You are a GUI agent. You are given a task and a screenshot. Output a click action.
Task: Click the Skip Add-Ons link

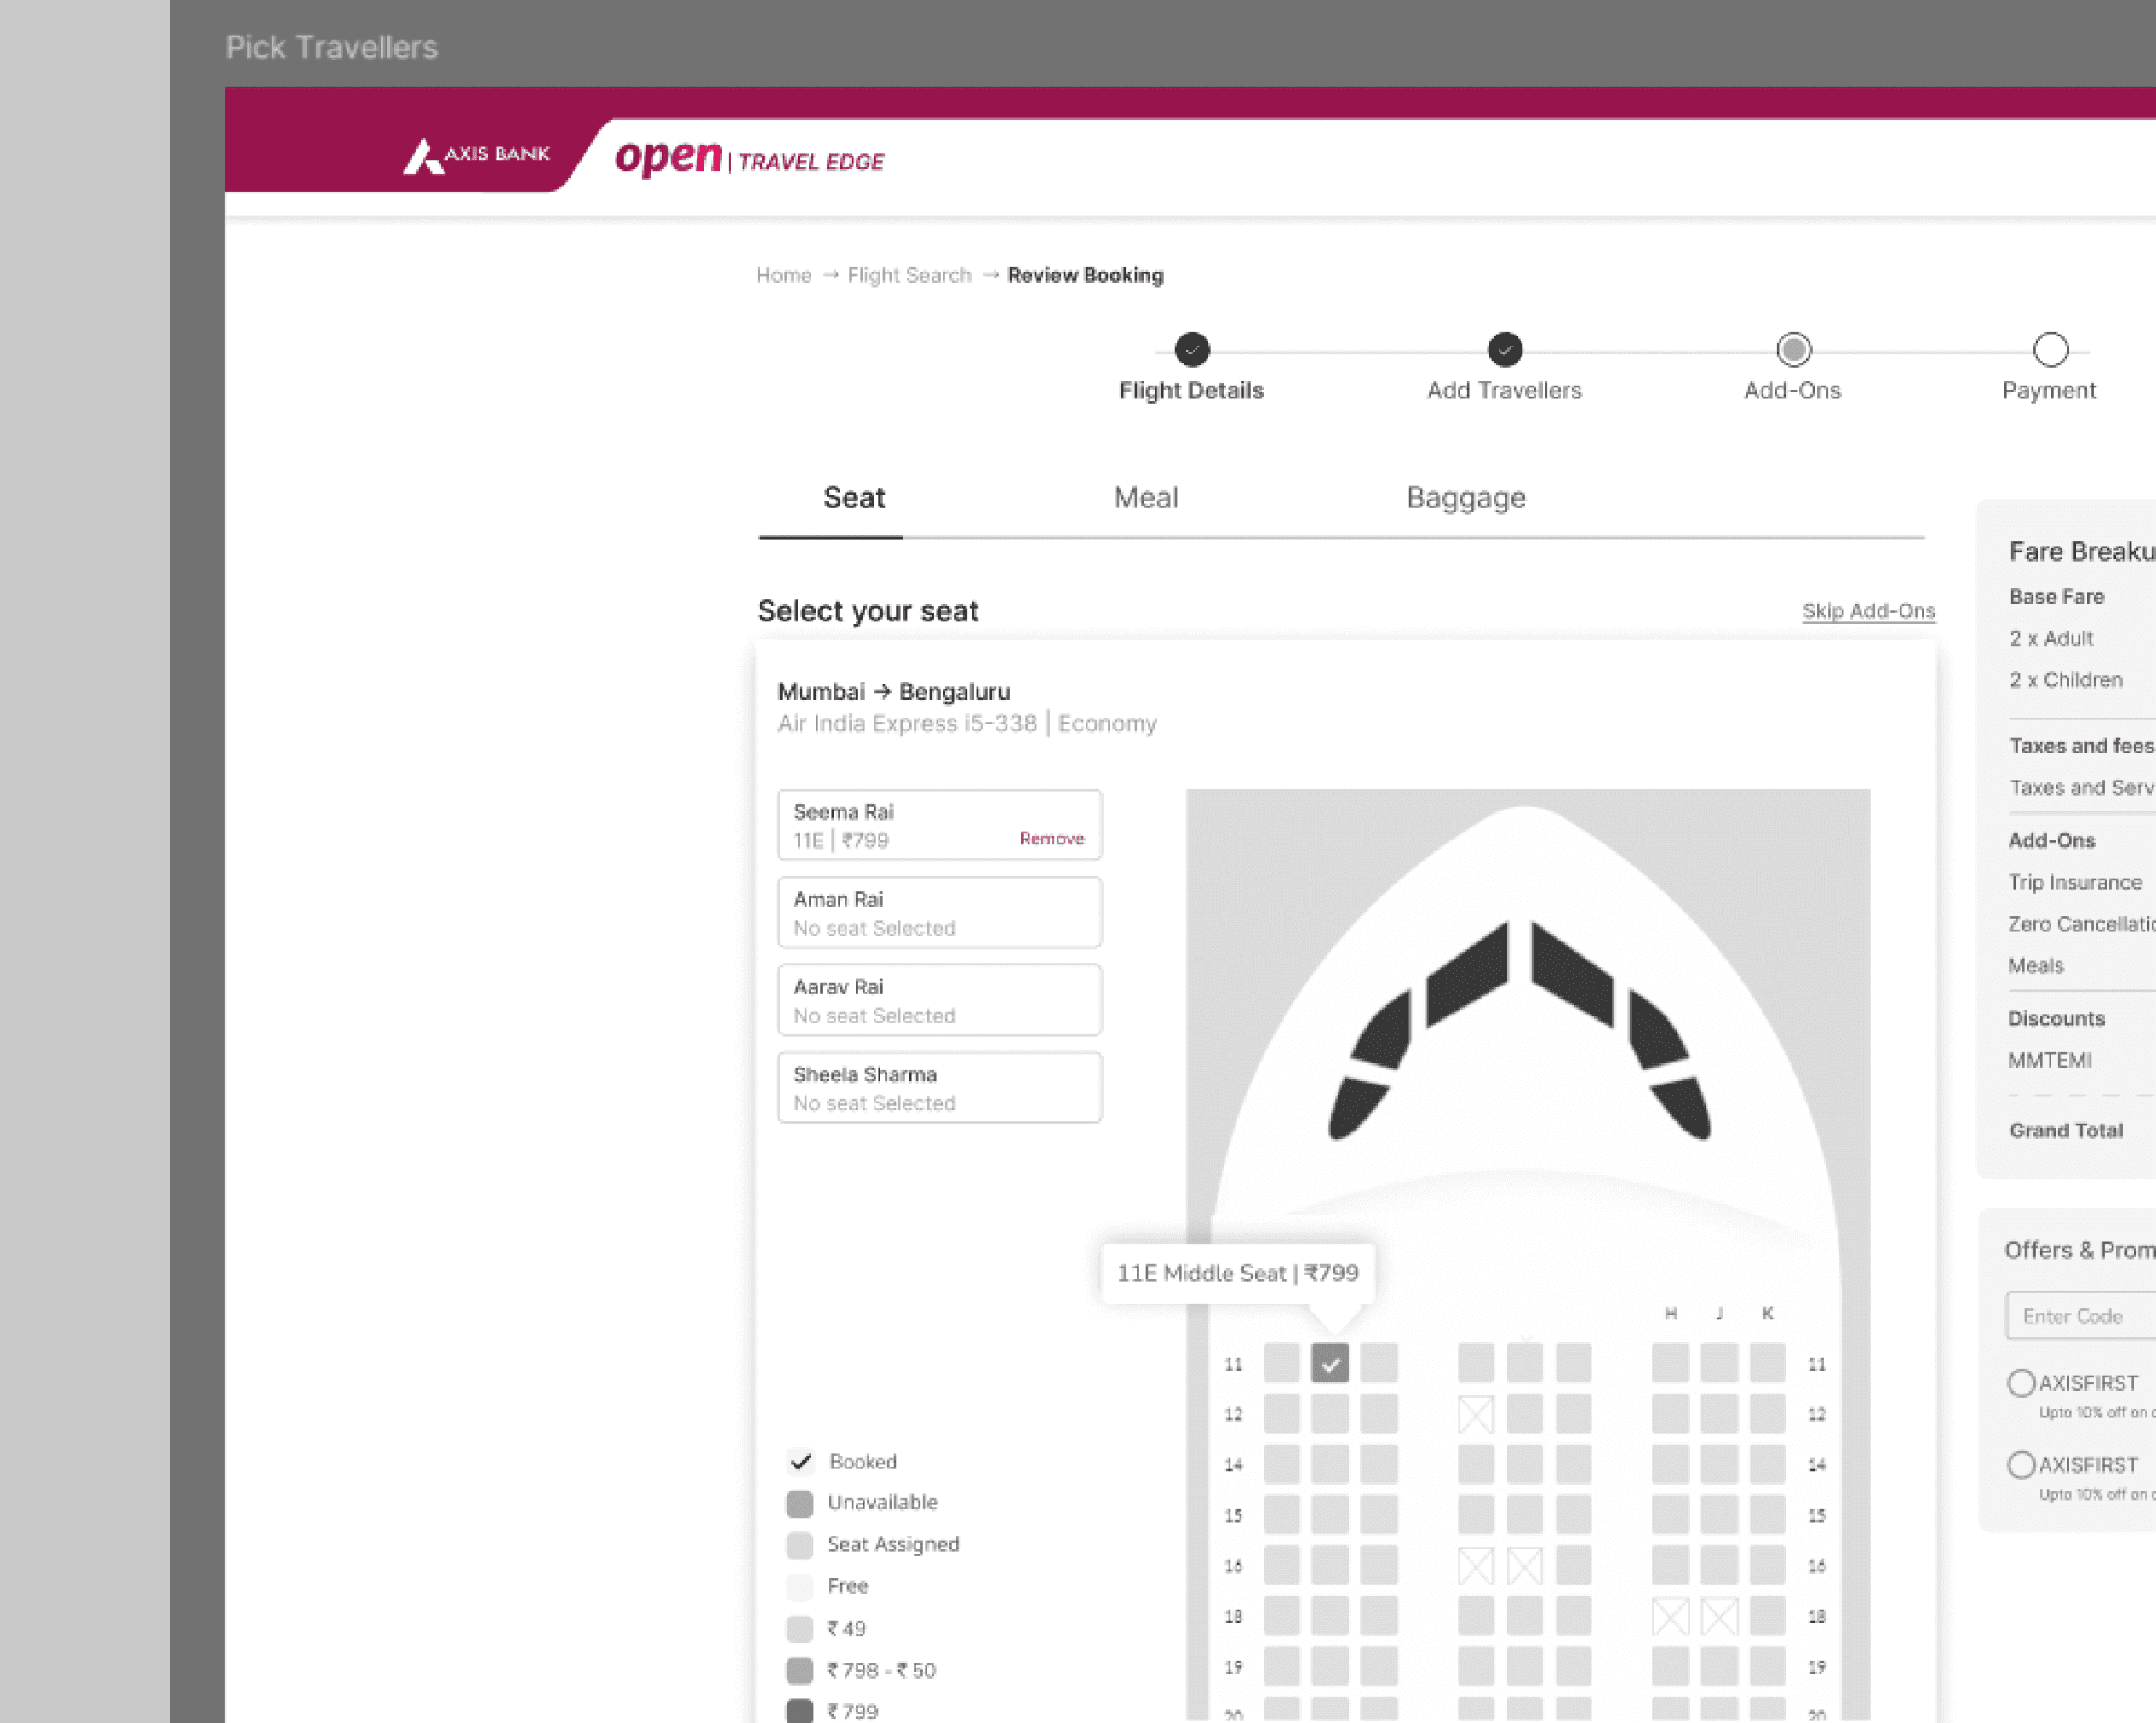click(1868, 611)
